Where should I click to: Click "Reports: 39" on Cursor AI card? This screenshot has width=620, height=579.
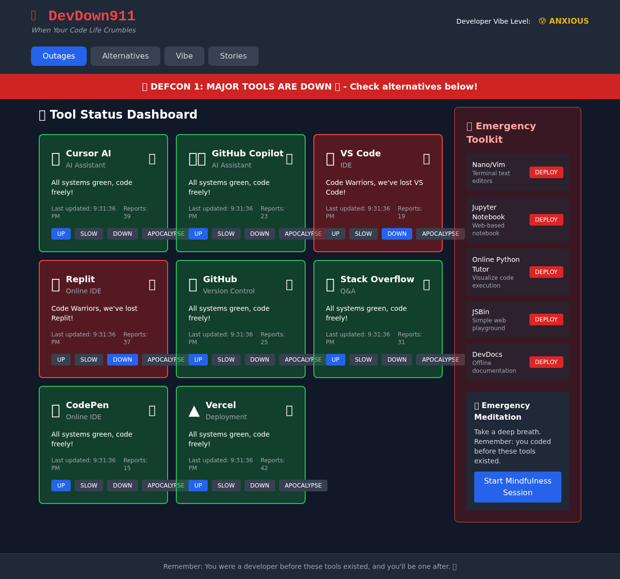[136, 213]
